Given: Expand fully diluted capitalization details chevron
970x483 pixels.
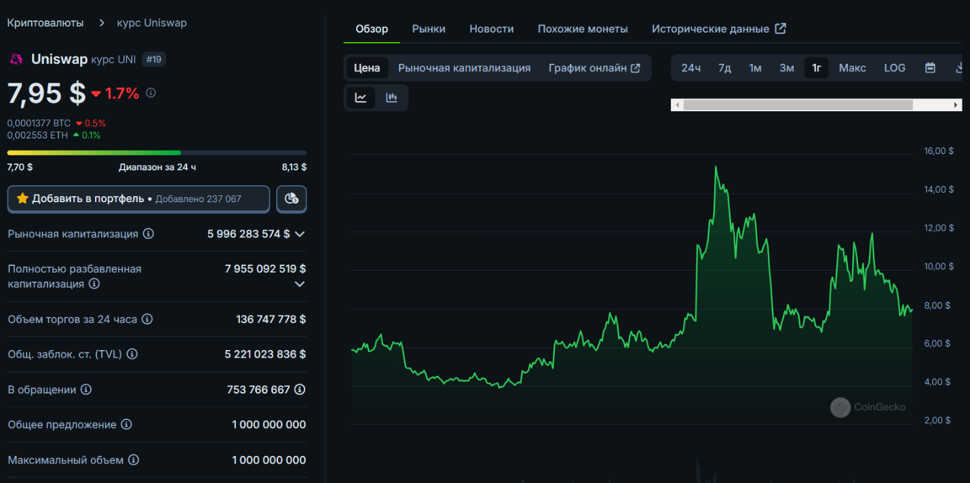Looking at the screenshot, I should click(x=300, y=284).
